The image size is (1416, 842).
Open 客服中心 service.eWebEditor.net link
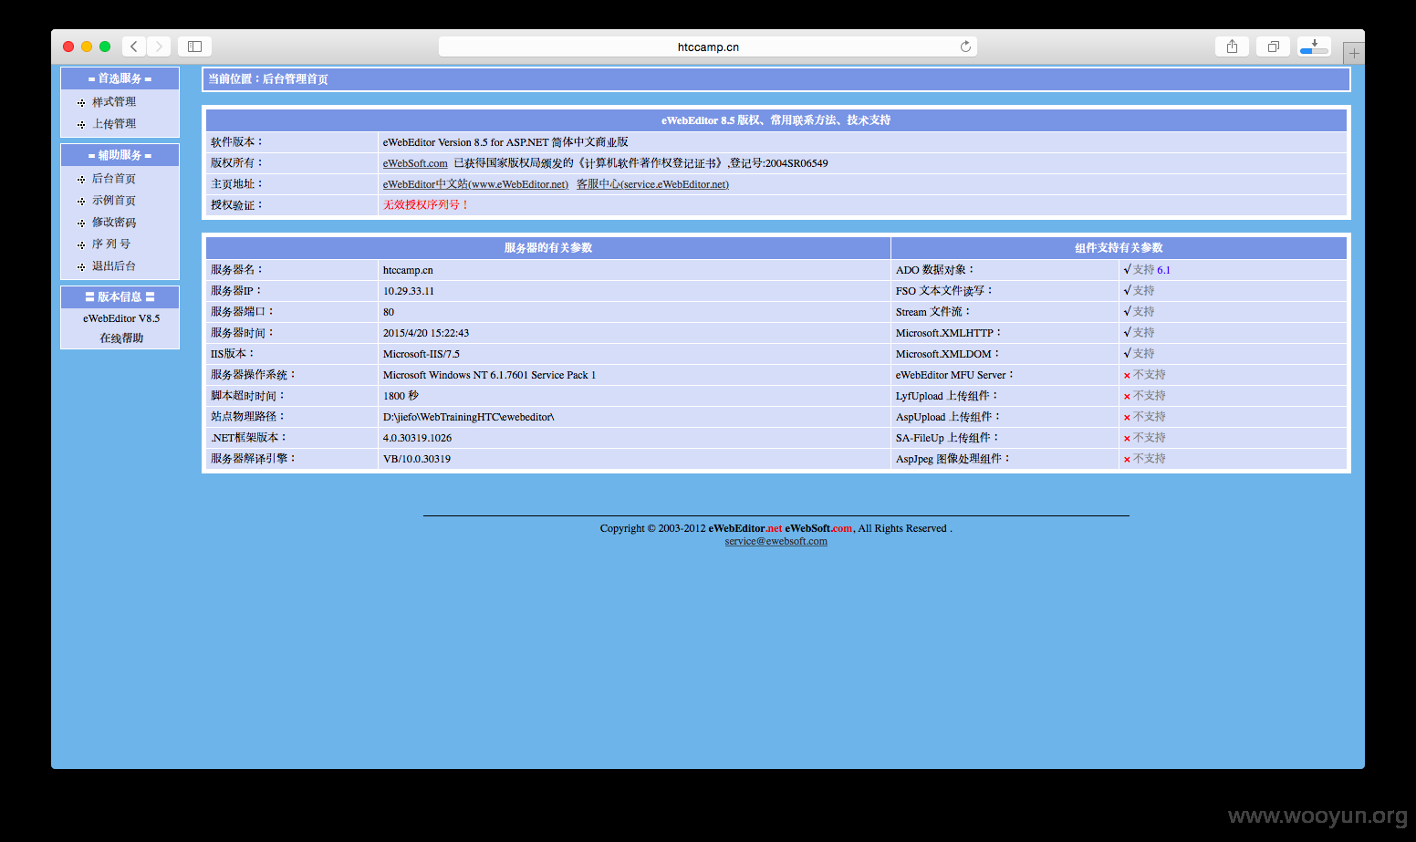pos(652,184)
